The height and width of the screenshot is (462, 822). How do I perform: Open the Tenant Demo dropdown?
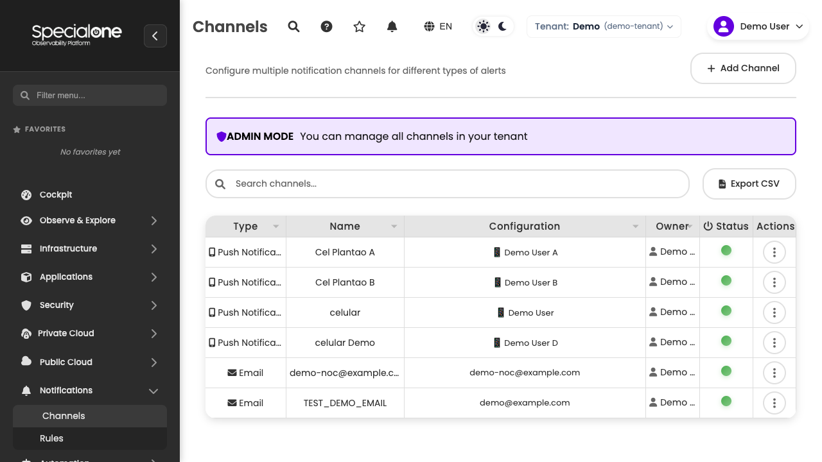pyautogui.click(x=604, y=26)
